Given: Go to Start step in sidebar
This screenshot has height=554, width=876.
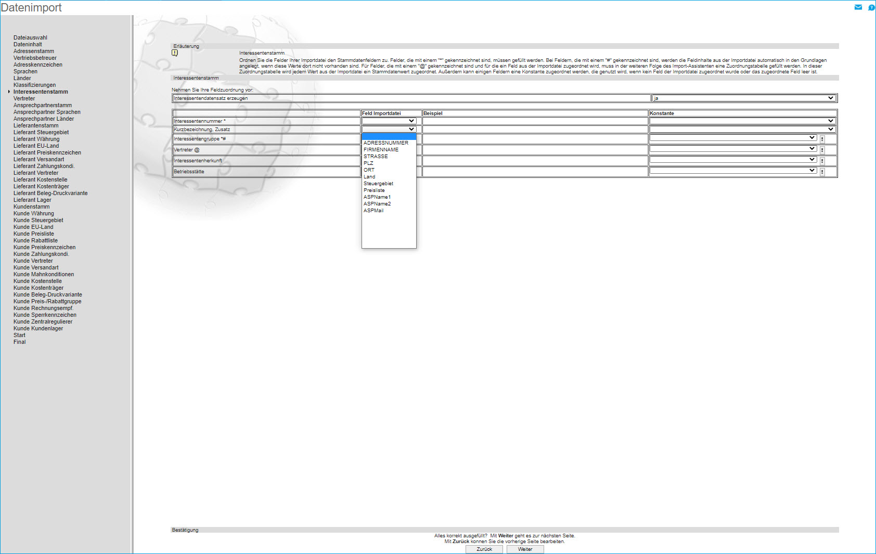Looking at the screenshot, I should [19, 335].
